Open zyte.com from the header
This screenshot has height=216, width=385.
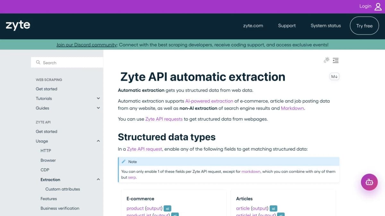pyautogui.click(x=253, y=26)
